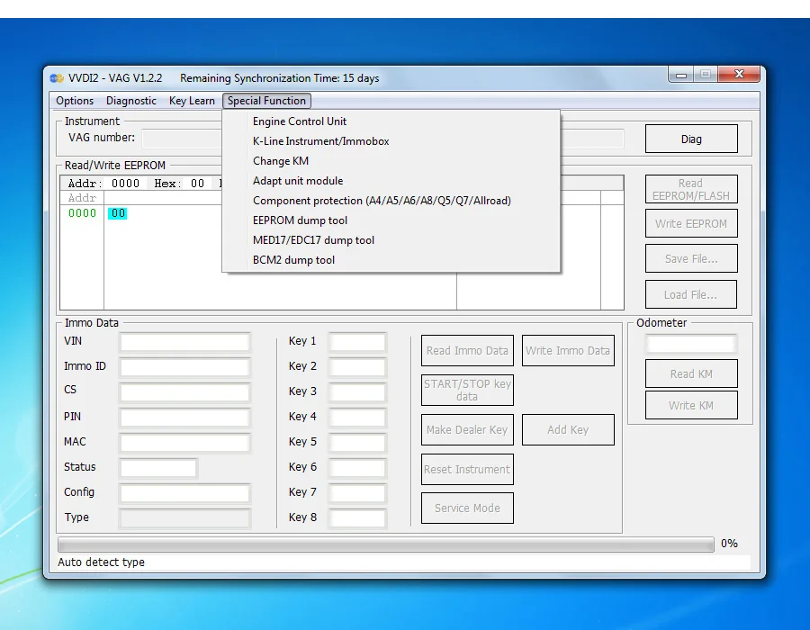Click Write KM button

691,405
